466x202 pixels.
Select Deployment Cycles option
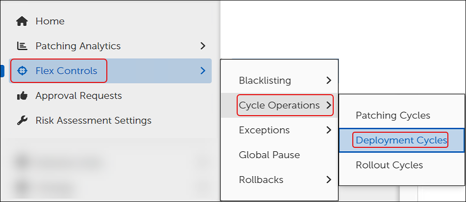[x=401, y=140]
